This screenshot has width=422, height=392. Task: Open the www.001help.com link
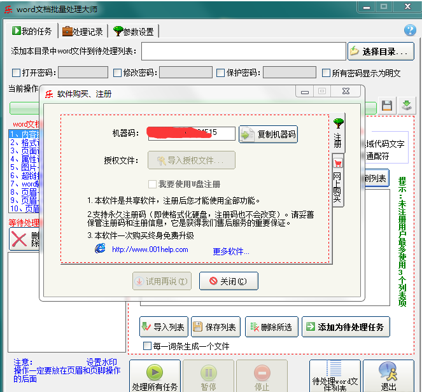pyautogui.click(x=150, y=249)
